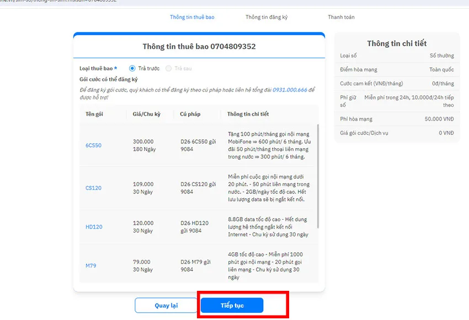
Task: Click the syntax text D26 6CS50 gửi 9084
Action: coord(198,145)
